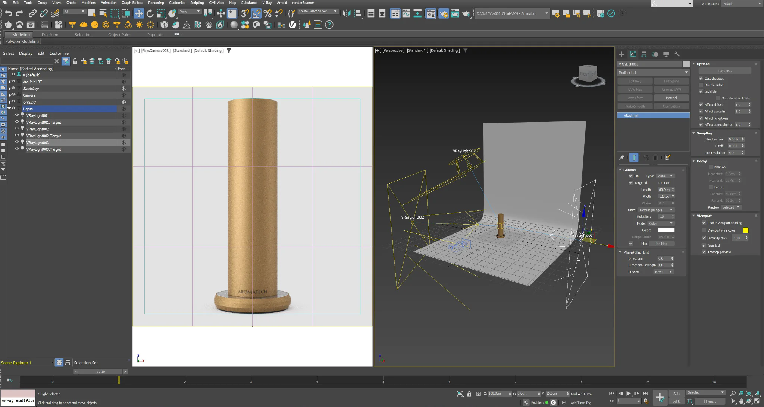Switch to the Freeform ribbon tab
Image resolution: width=764 pixels, height=407 pixels.
50,35
